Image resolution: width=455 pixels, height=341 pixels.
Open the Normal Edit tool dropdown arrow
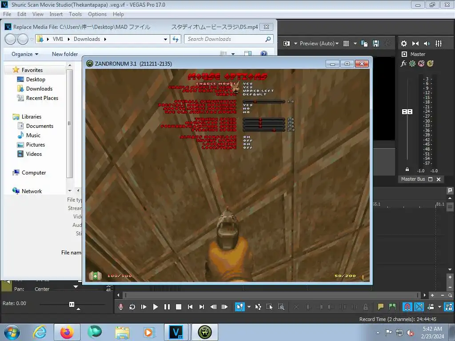(x=249, y=307)
